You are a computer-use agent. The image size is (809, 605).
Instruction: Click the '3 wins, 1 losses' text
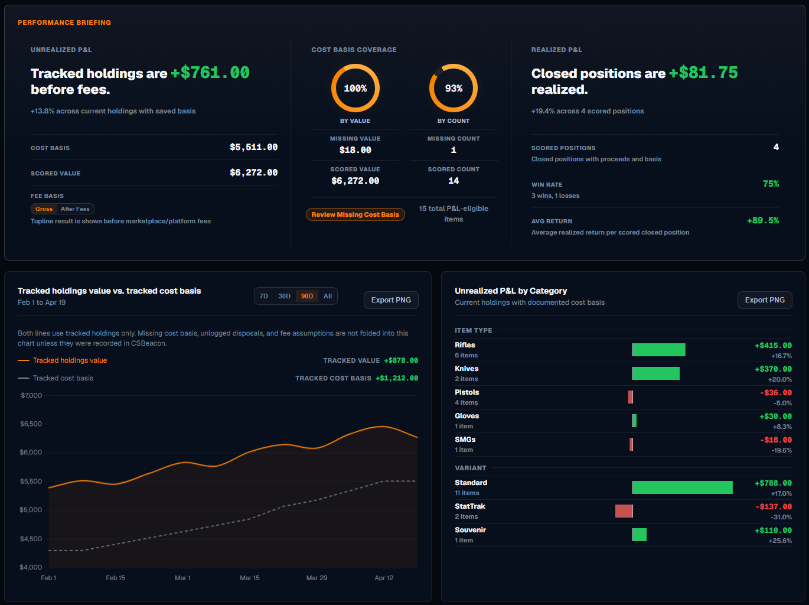pyautogui.click(x=555, y=196)
